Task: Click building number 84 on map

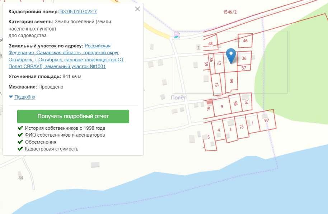Action: [20, 178]
